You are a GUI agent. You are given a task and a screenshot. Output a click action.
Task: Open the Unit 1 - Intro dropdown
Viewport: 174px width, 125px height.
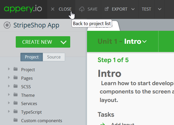pos(122,41)
